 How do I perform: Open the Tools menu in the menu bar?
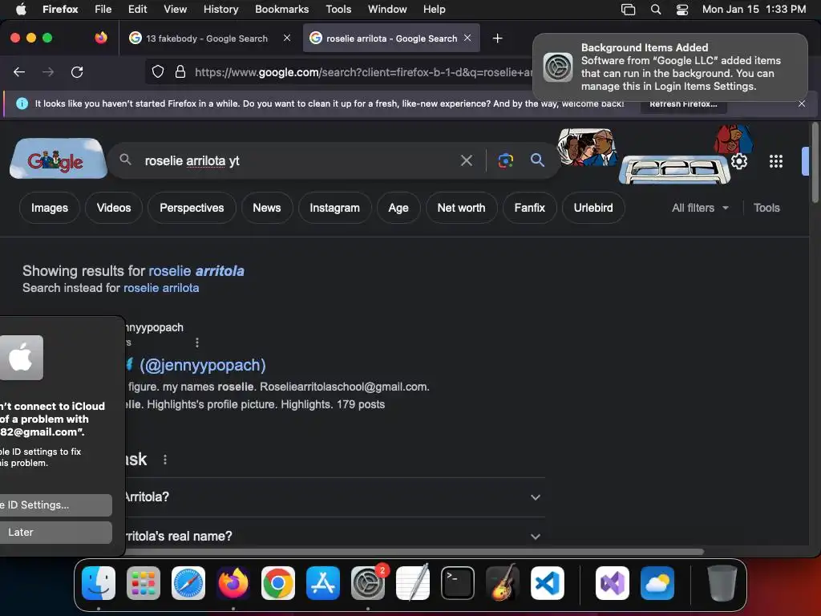click(338, 10)
